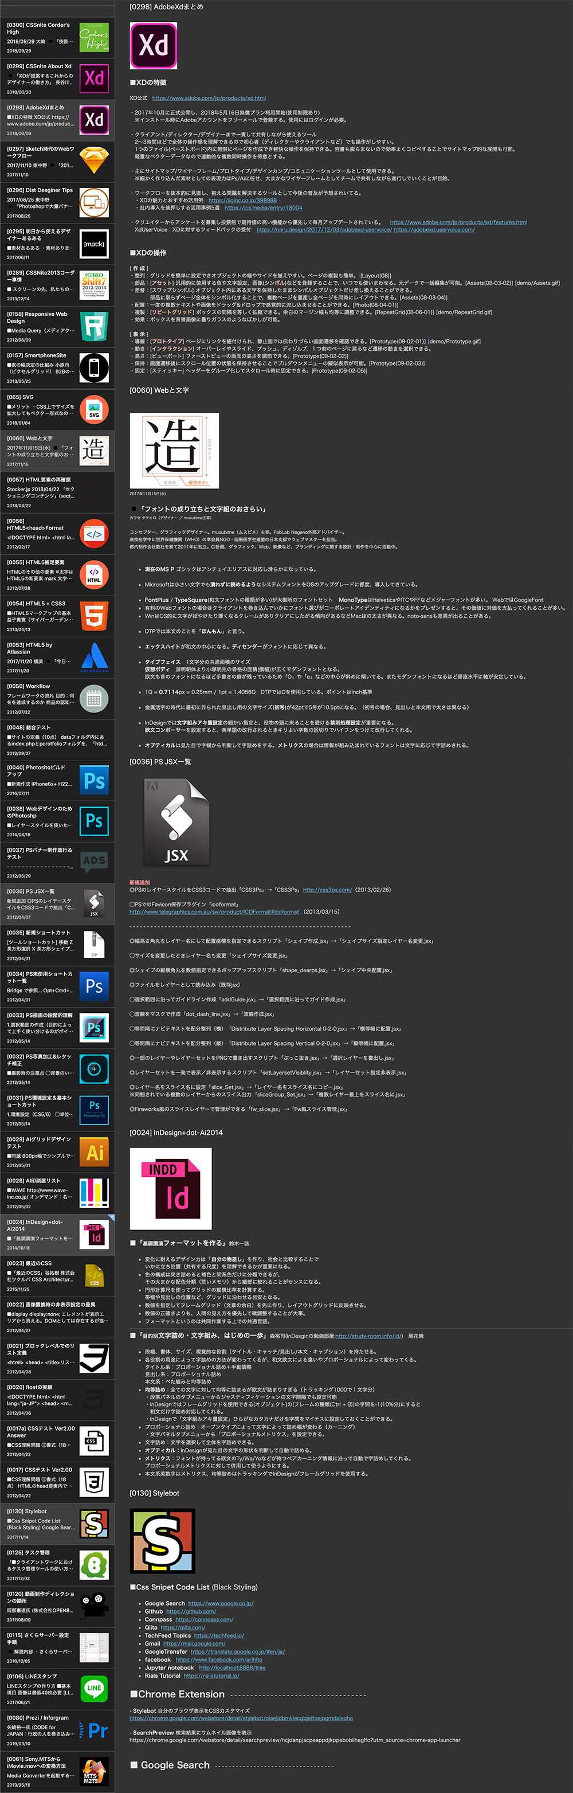Click the Sketch diamond icon in the sidebar
The image size is (573, 1793).
tap(94, 162)
